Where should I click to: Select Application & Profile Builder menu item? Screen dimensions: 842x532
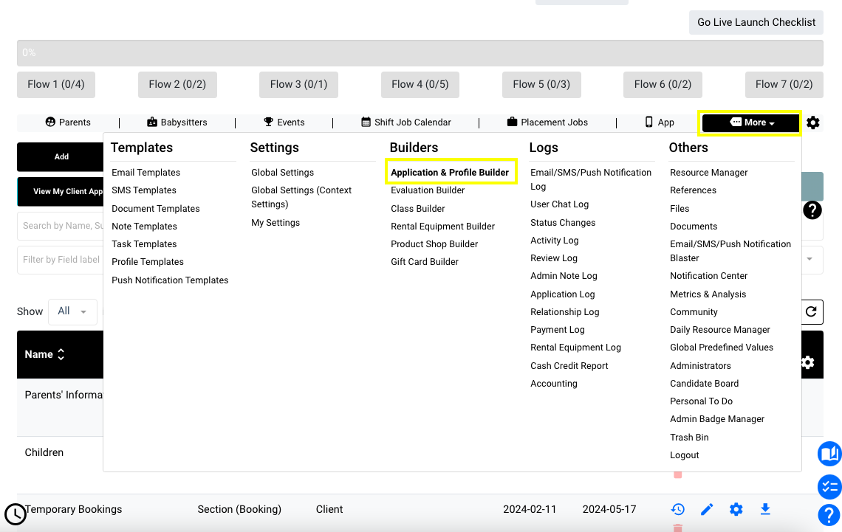tap(450, 173)
